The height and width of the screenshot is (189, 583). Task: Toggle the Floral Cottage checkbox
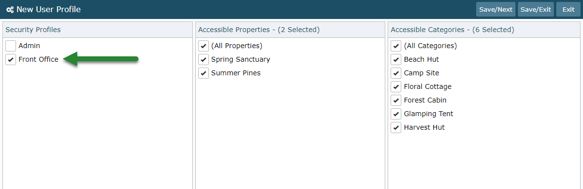click(x=396, y=86)
